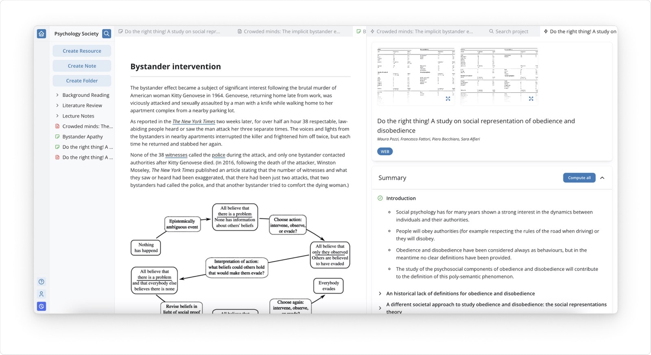Open sidebar 'Do the right thing!' note with green icon
The width and height of the screenshot is (651, 355).
point(84,147)
